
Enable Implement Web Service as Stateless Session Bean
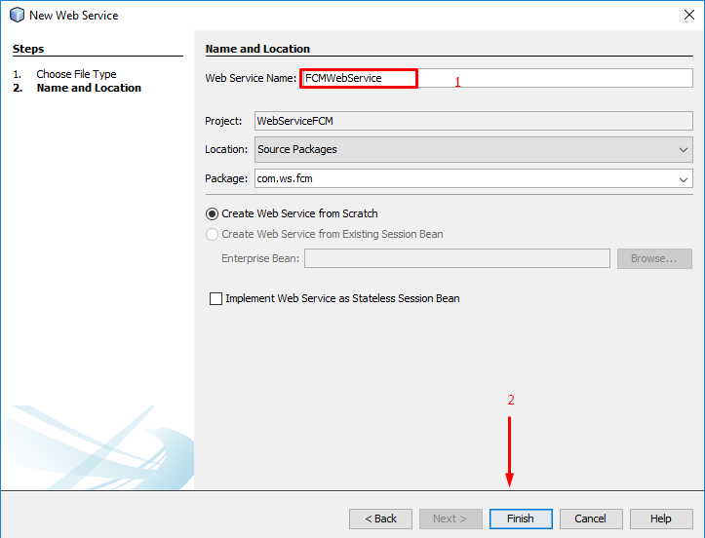(x=215, y=298)
